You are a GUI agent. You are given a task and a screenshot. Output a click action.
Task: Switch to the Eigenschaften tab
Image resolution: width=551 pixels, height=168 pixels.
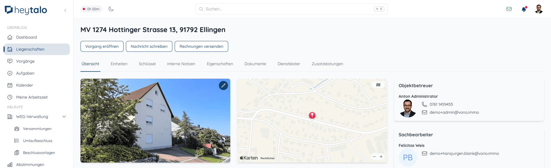220,64
